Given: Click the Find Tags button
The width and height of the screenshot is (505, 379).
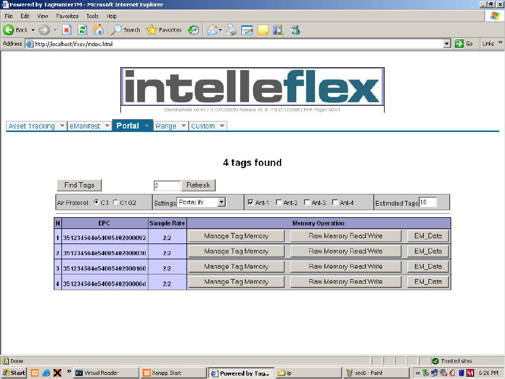Looking at the screenshot, I should [79, 185].
